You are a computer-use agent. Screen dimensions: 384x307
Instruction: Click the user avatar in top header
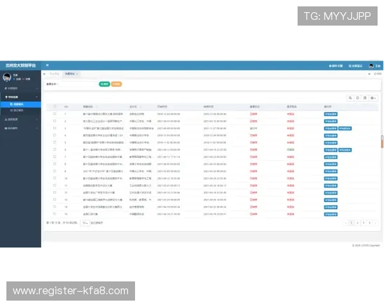[370, 65]
